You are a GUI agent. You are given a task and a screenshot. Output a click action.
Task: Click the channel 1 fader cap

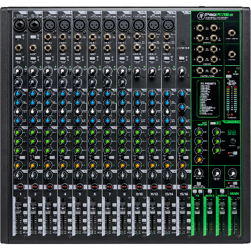18,208
